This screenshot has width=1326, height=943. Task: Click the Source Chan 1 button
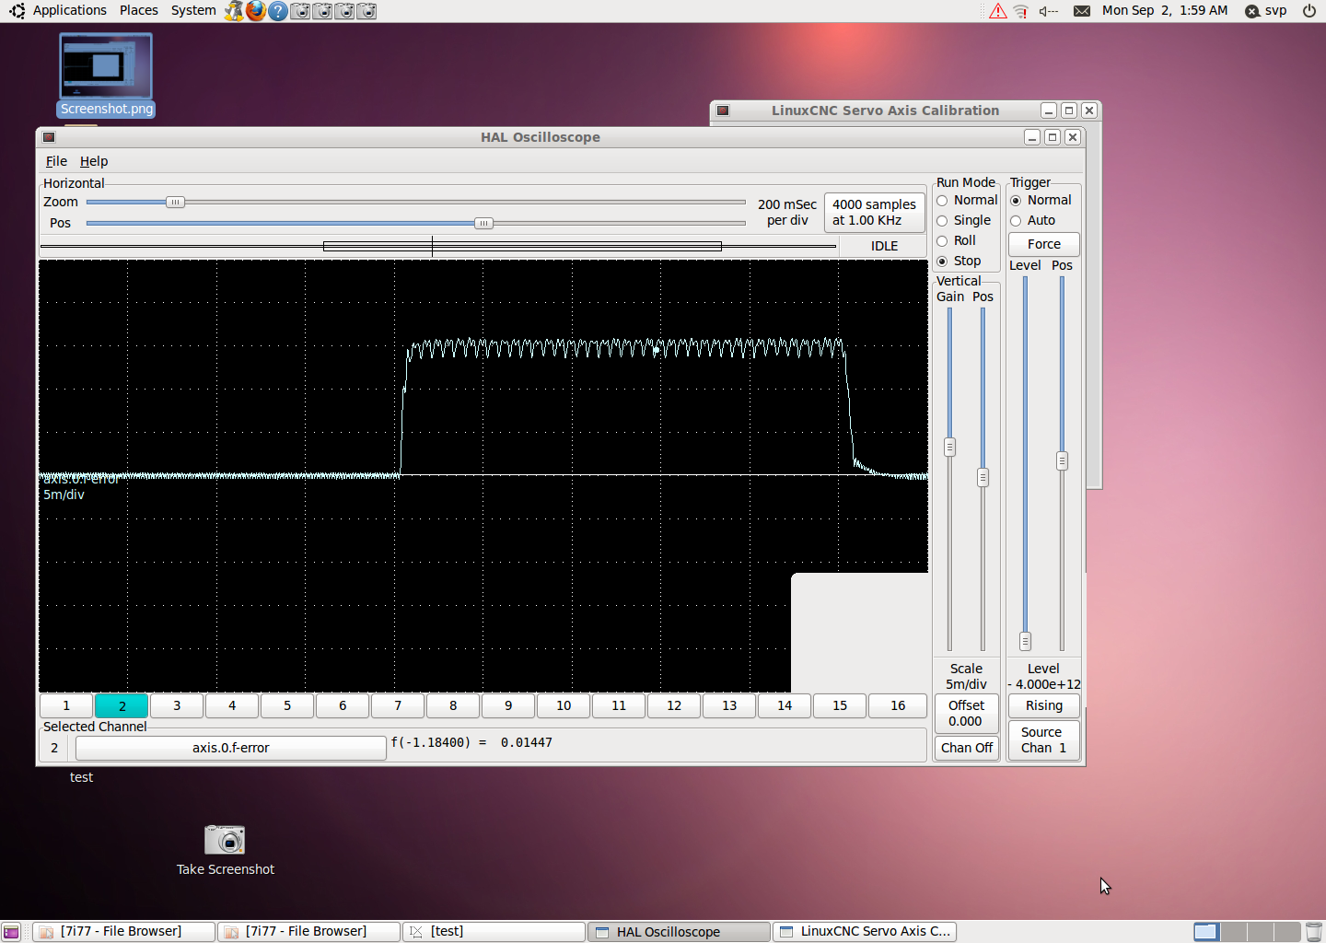tap(1044, 740)
